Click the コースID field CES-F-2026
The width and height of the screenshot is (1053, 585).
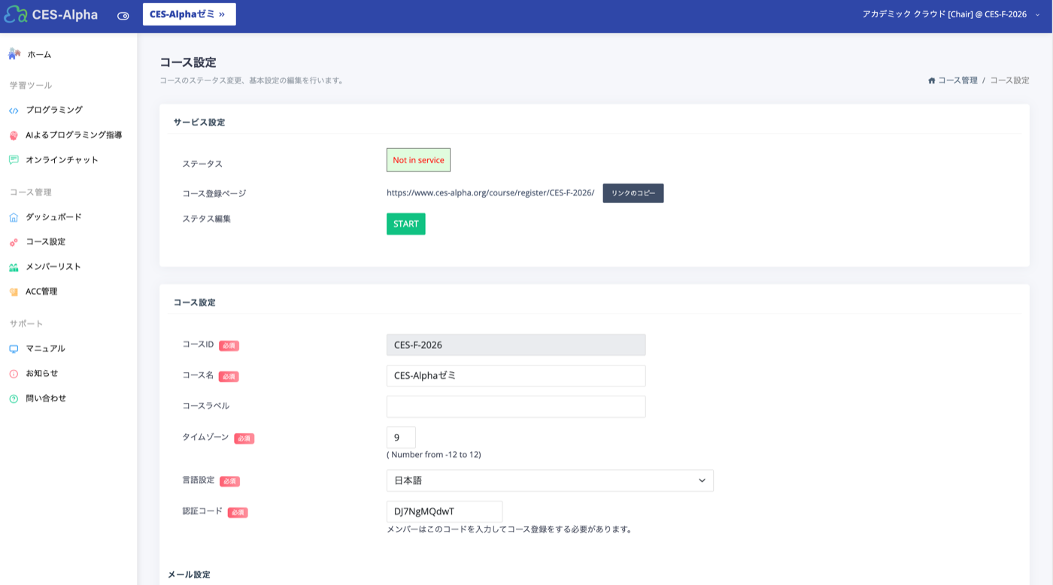516,345
